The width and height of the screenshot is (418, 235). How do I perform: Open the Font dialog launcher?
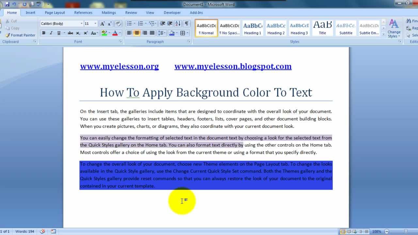121,41
